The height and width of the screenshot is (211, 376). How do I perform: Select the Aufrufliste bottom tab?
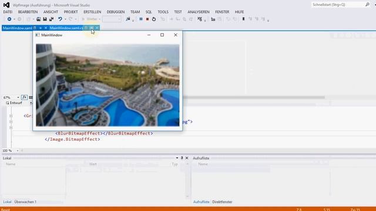(x=201, y=202)
